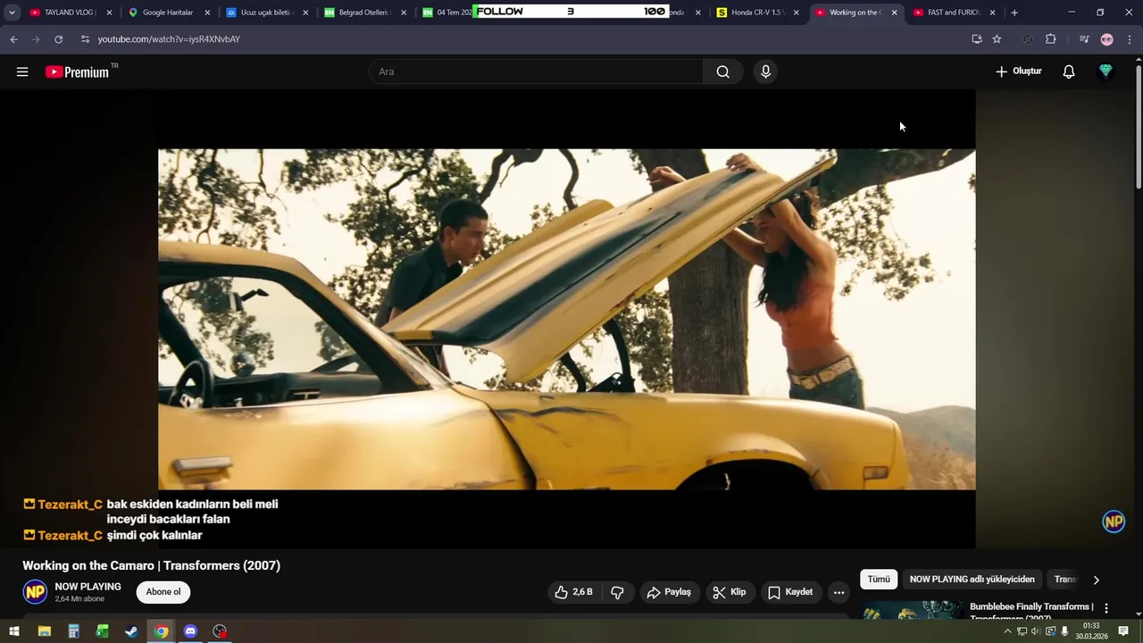
Task: Switch to the Belgrad Otelleri tab
Action: pyautogui.click(x=364, y=13)
